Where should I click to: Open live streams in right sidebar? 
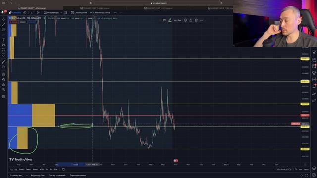[314, 79]
